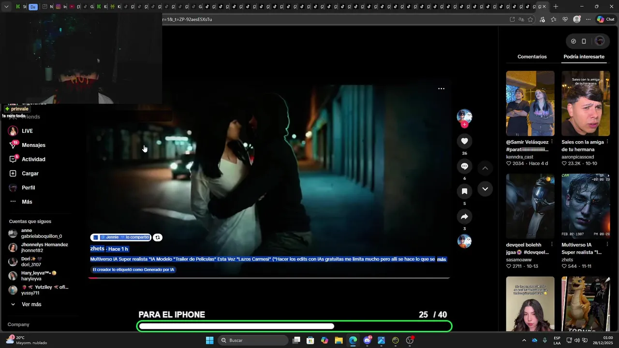Open Microsoft Store from taskbar
Viewport: 619px width, 348px height.
point(310,340)
